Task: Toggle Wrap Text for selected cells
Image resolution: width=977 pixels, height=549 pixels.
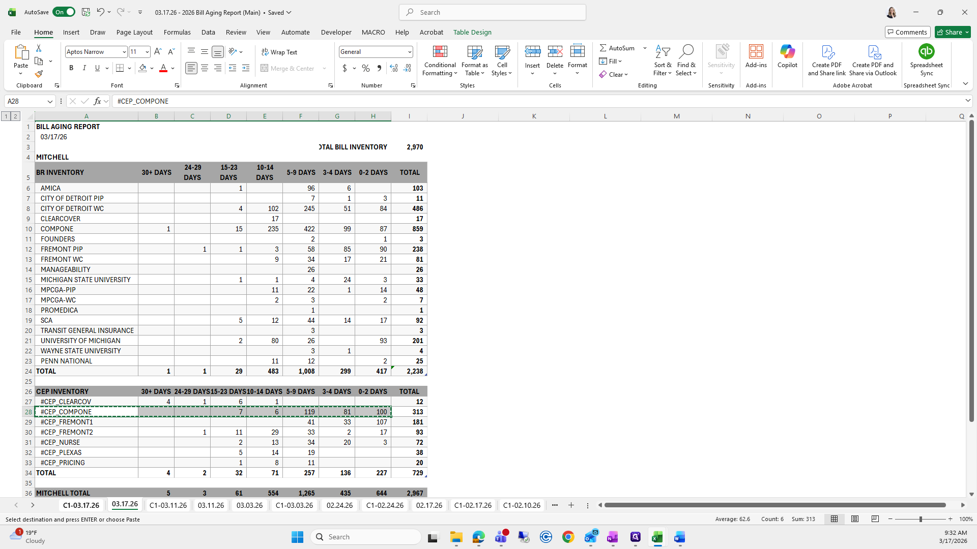Action: point(279,52)
